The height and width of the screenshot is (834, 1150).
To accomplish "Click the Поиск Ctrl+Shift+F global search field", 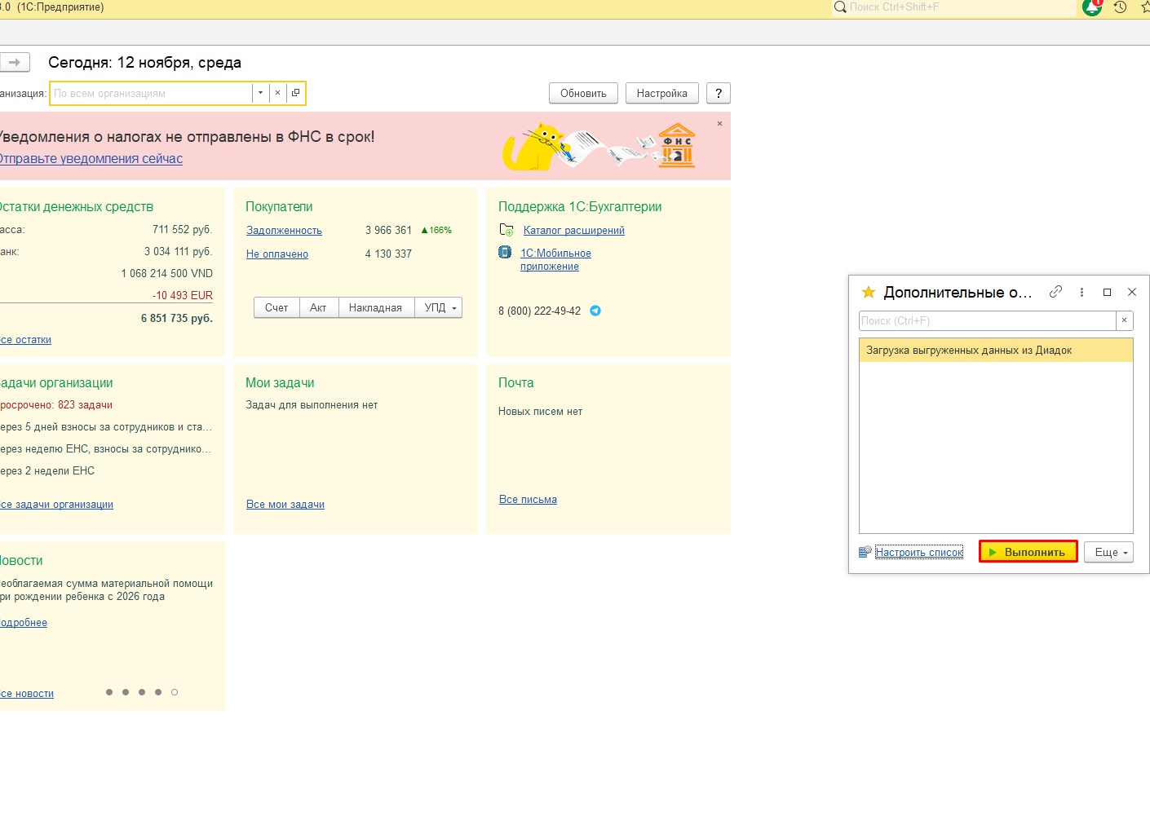I will (962, 7).
